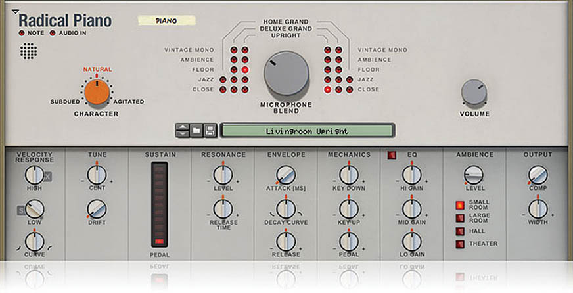Click the Tune Drift knob
This screenshot has height=293, width=573.
pyautogui.click(x=97, y=209)
